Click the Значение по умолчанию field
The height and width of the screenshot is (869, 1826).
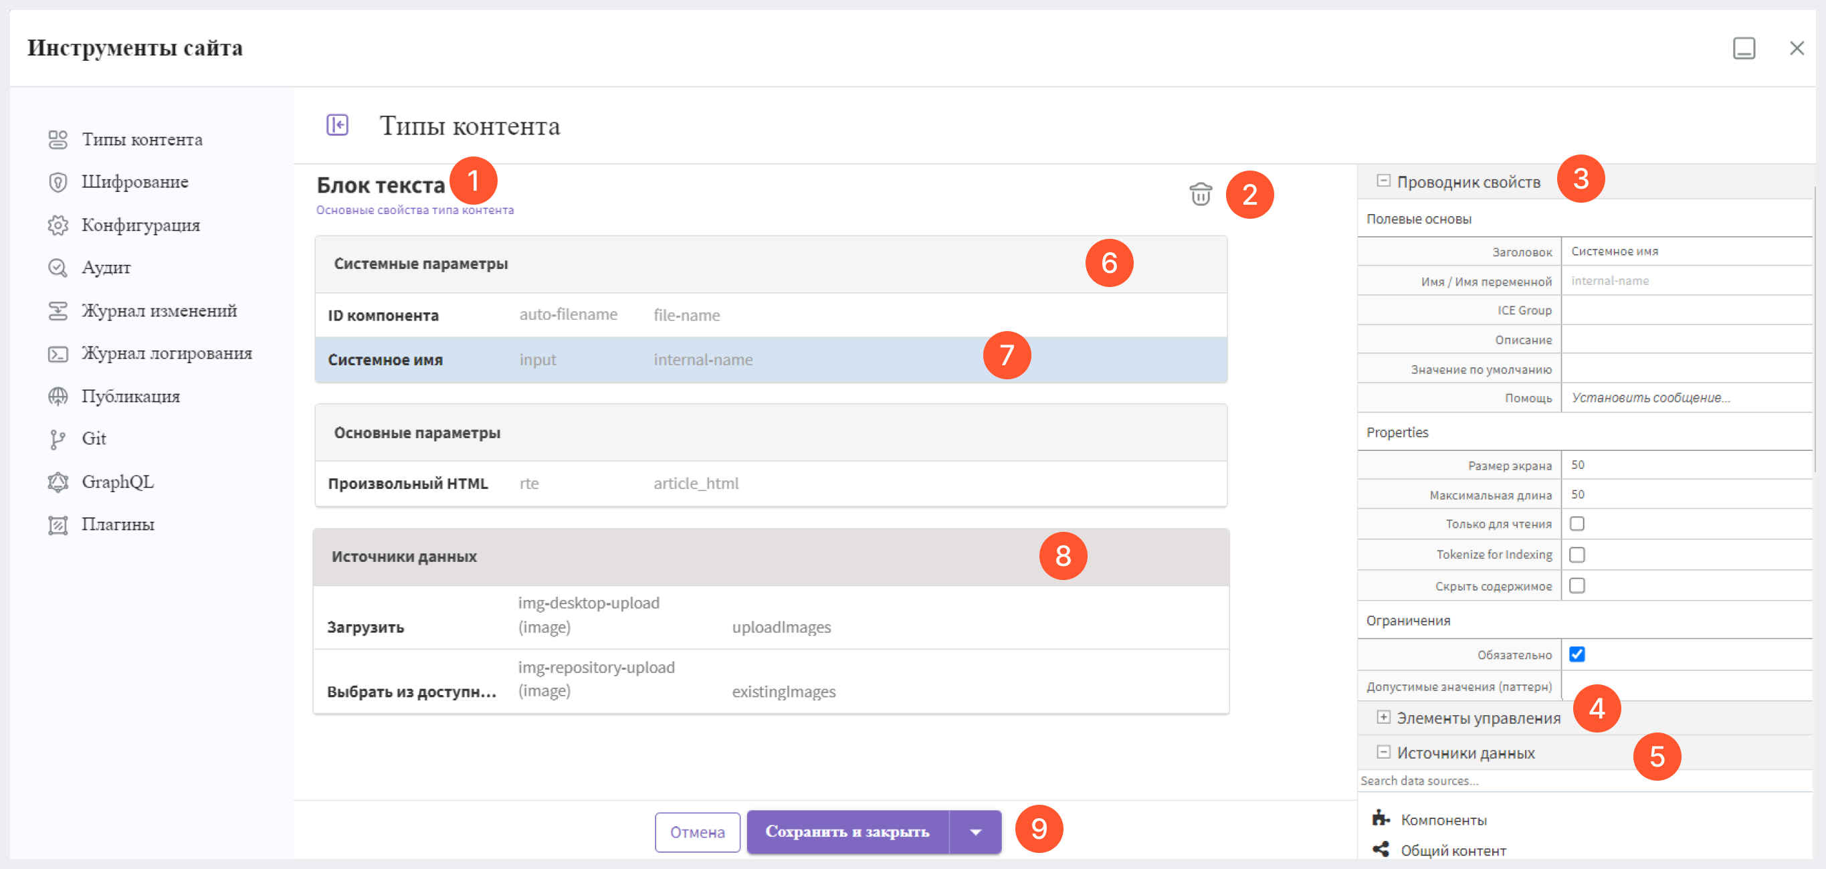(1686, 369)
